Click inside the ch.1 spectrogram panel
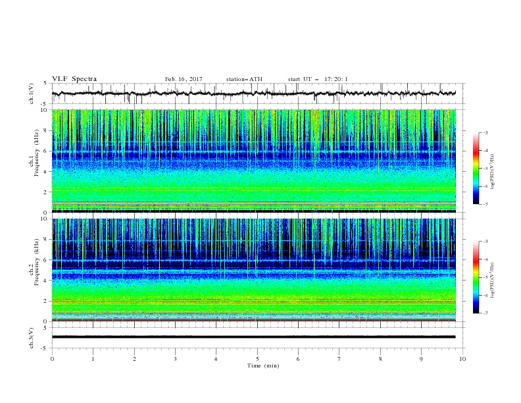The height and width of the screenshot is (403, 521). click(253, 161)
